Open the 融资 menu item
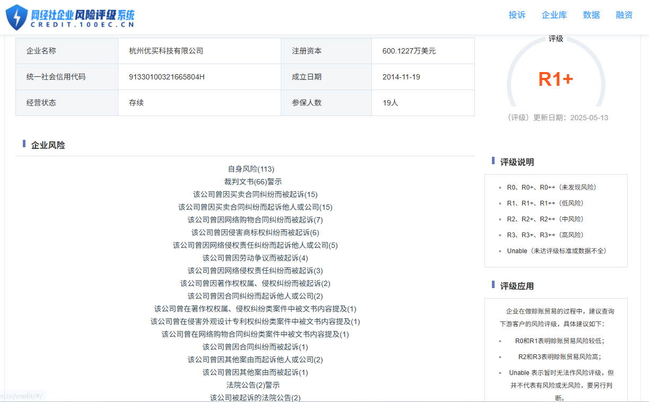 point(624,15)
